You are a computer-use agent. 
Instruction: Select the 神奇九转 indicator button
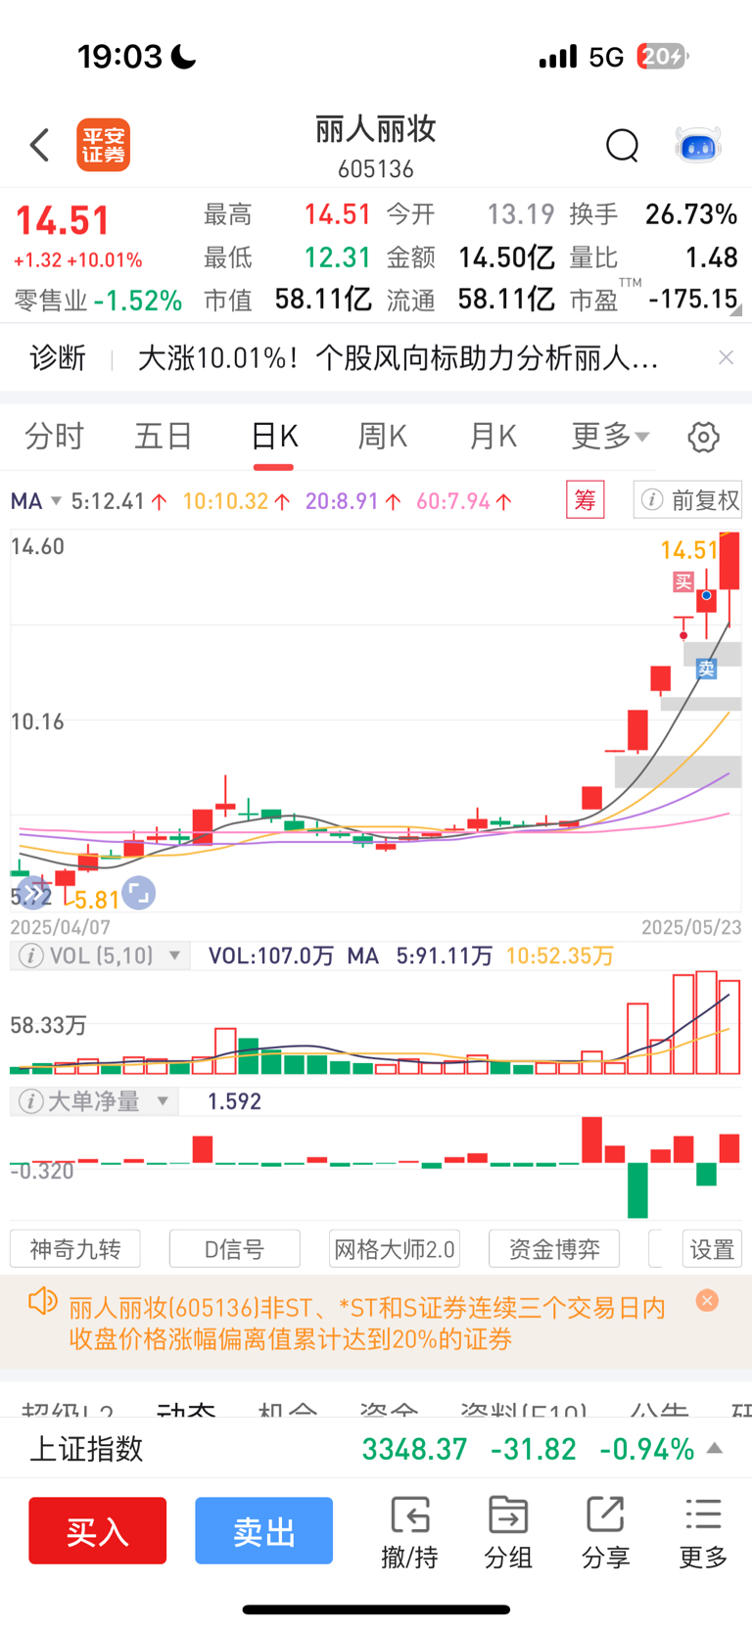click(75, 1249)
